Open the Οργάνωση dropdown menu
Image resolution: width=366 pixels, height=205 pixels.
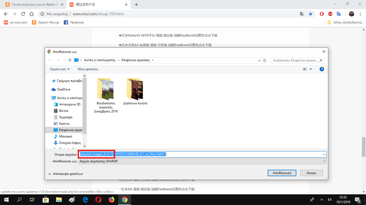(59, 69)
